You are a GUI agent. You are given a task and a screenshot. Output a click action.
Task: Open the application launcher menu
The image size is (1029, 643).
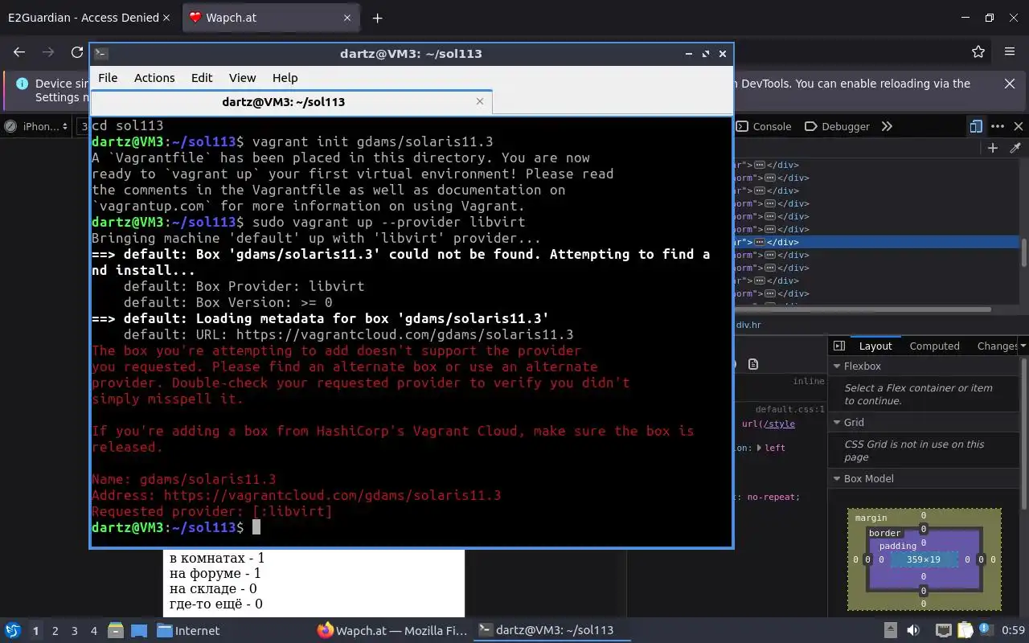tap(13, 631)
